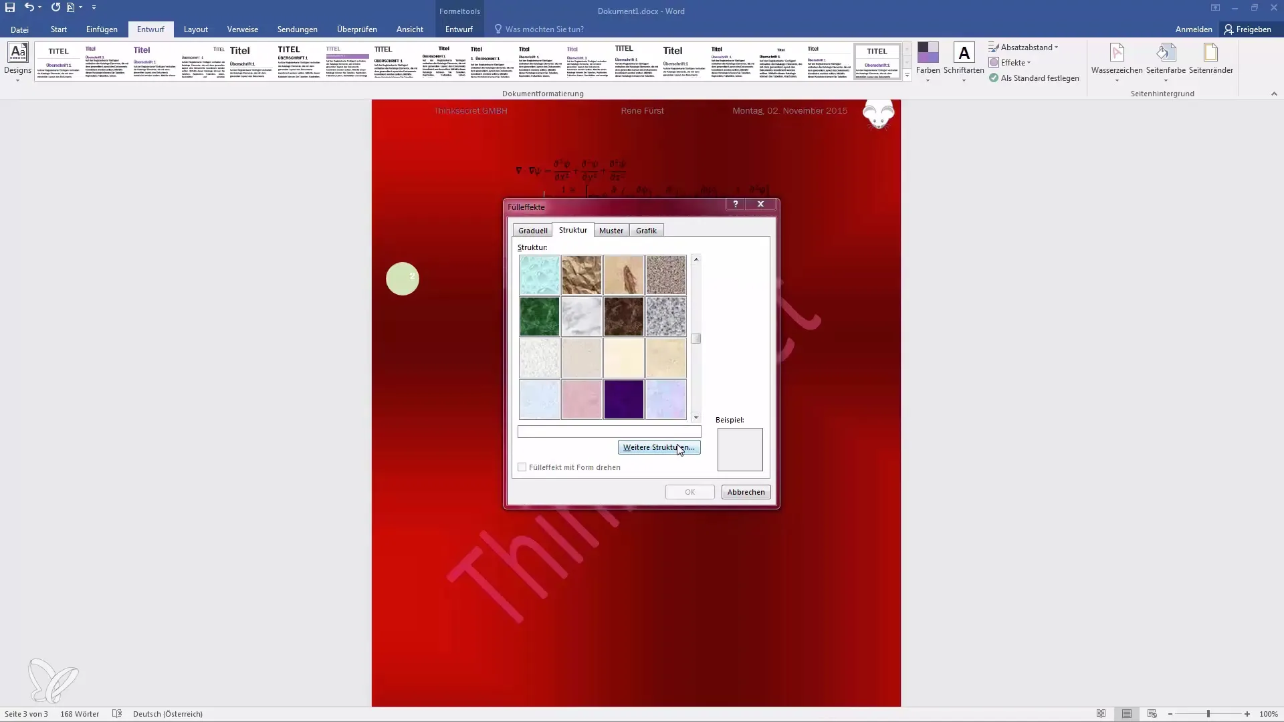
Task: Switch to read mode view in status bar
Action: click(x=1101, y=714)
